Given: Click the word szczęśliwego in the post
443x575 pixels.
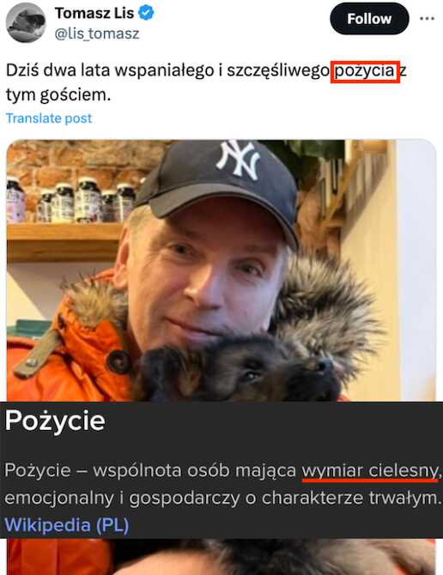Looking at the screenshot, I should pyautogui.click(x=278, y=70).
